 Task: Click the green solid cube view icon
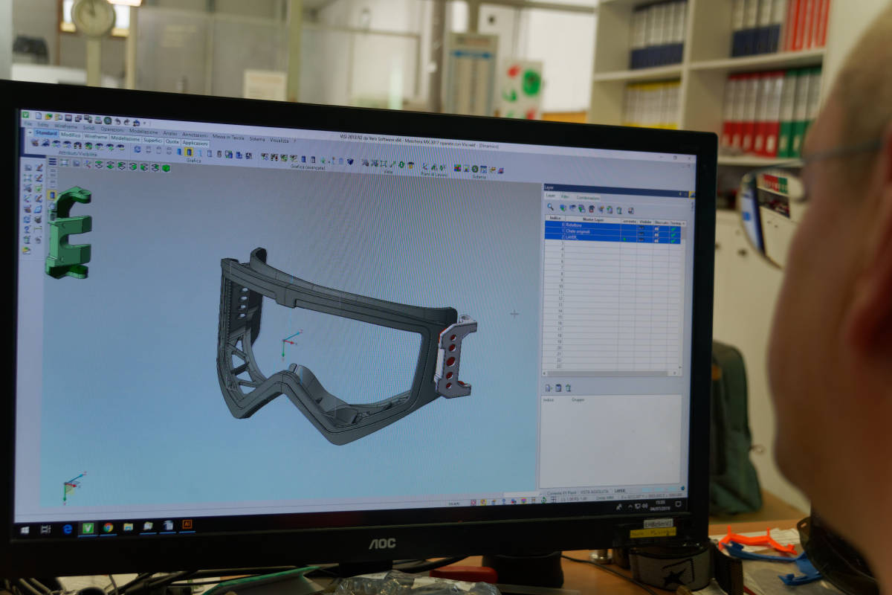(166, 168)
